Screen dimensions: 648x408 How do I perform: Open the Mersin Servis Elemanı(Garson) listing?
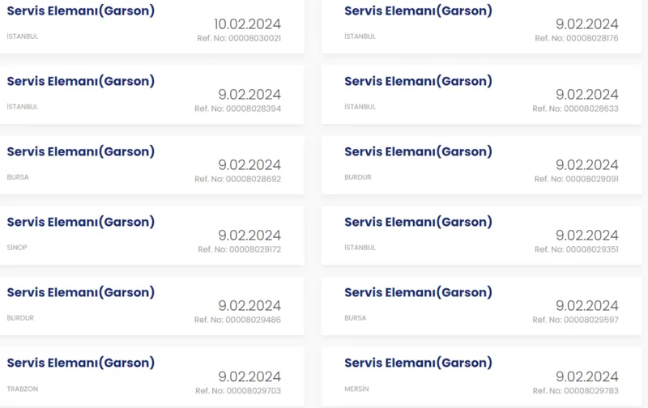coord(418,363)
